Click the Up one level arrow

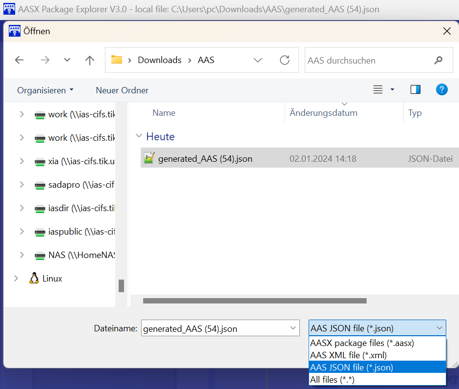pos(89,60)
